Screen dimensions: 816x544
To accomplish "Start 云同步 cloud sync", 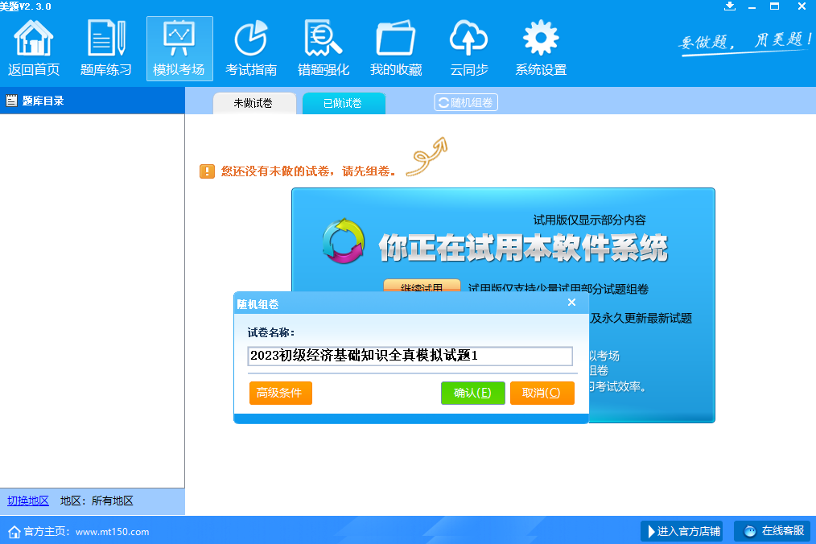I will tap(469, 48).
